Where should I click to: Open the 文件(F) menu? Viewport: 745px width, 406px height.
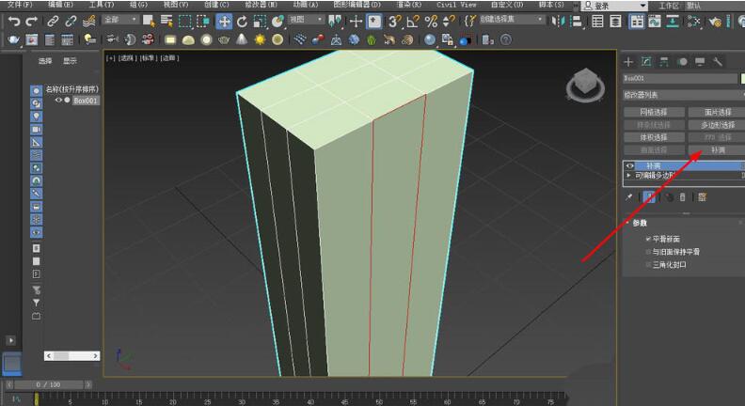[20, 5]
